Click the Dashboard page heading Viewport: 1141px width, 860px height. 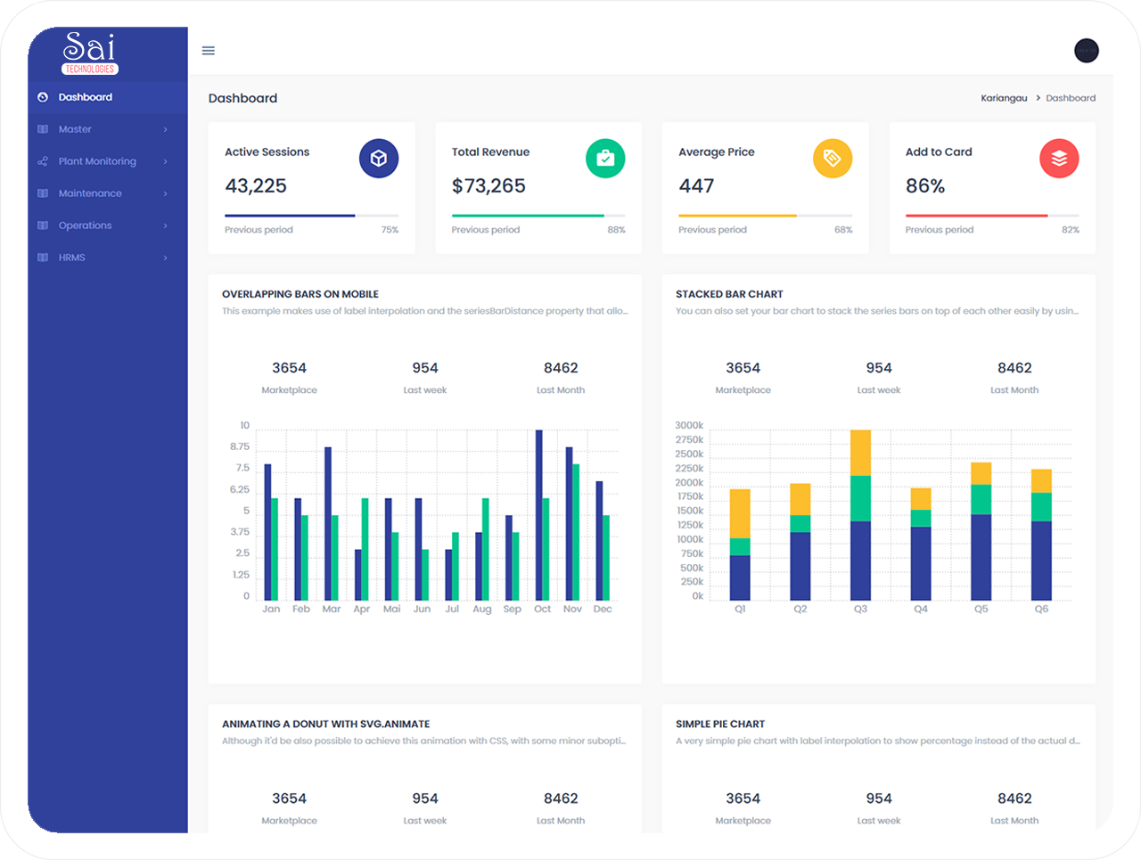tap(242, 98)
